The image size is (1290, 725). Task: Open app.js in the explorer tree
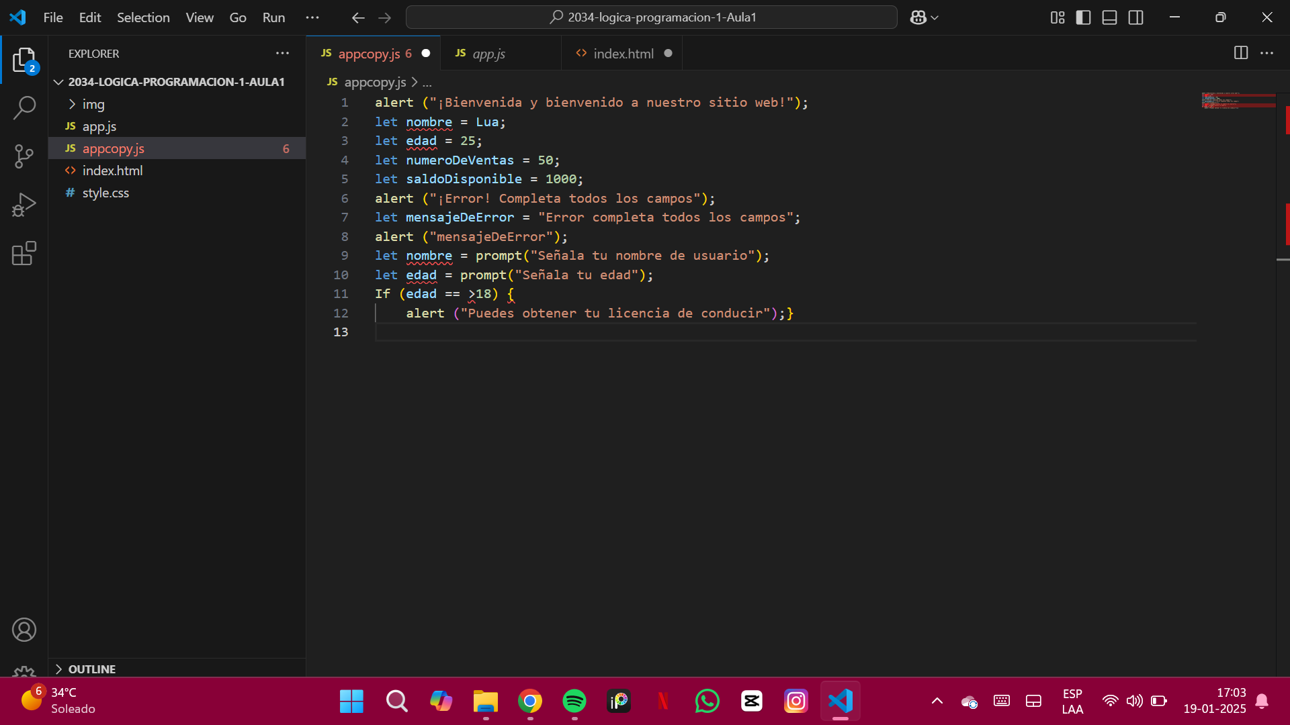tap(177, 126)
